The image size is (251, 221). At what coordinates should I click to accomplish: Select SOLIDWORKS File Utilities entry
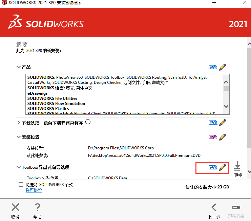coord(53,98)
